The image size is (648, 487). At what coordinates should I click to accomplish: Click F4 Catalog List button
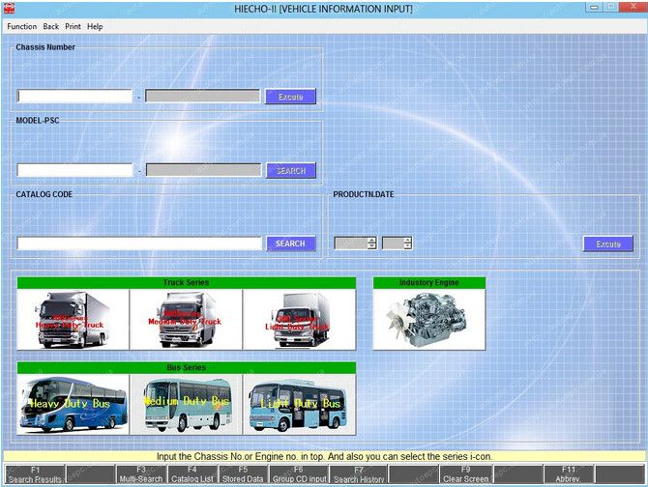pos(192,474)
